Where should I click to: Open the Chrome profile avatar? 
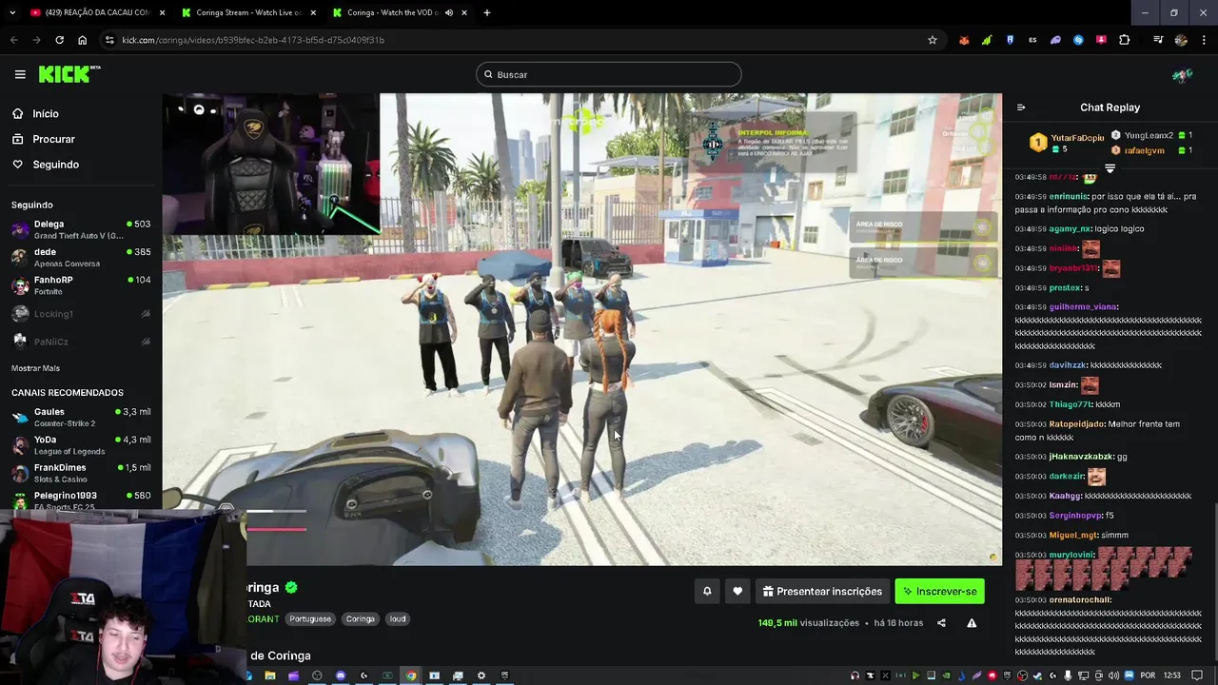(1181, 40)
